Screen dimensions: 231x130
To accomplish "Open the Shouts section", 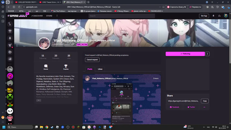I will [x=46, y=67].
